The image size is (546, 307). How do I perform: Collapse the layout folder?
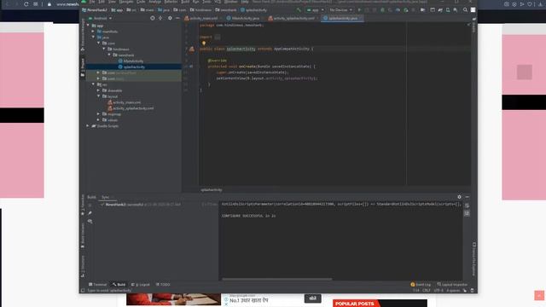coord(99,96)
